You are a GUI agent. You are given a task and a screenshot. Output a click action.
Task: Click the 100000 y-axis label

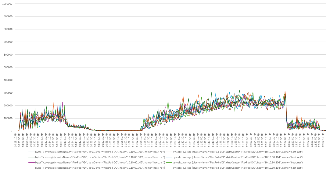[x=8, y=118]
